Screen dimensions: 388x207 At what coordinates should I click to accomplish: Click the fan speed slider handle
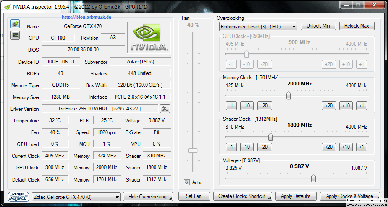point(193,151)
